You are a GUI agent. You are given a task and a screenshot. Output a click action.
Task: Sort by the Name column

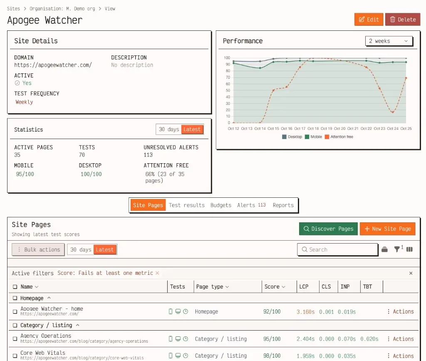(x=30, y=287)
